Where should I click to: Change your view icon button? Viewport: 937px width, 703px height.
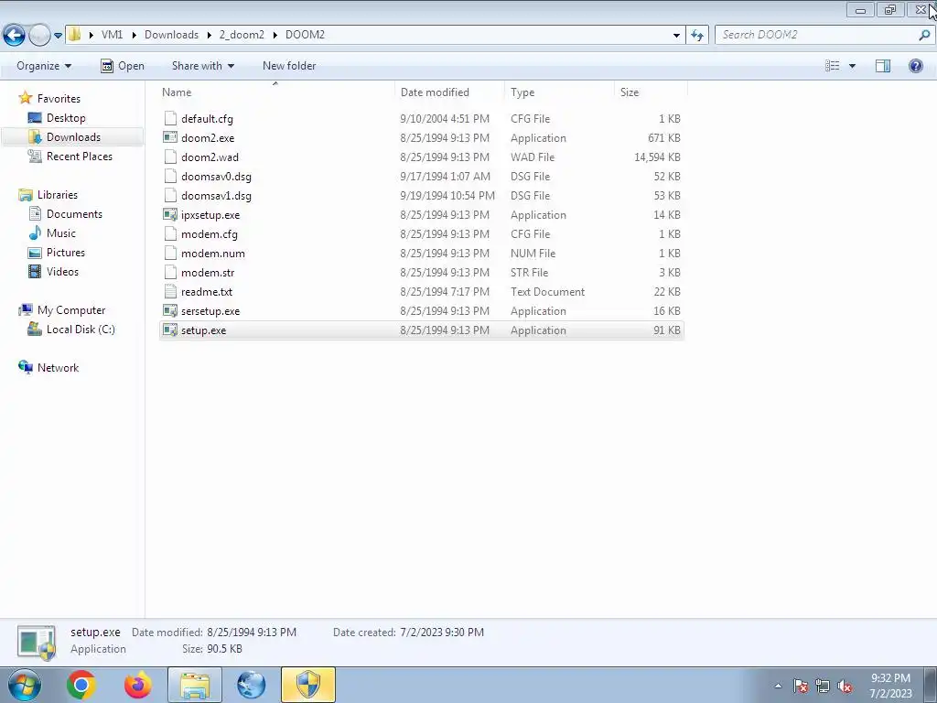(x=833, y=66)
